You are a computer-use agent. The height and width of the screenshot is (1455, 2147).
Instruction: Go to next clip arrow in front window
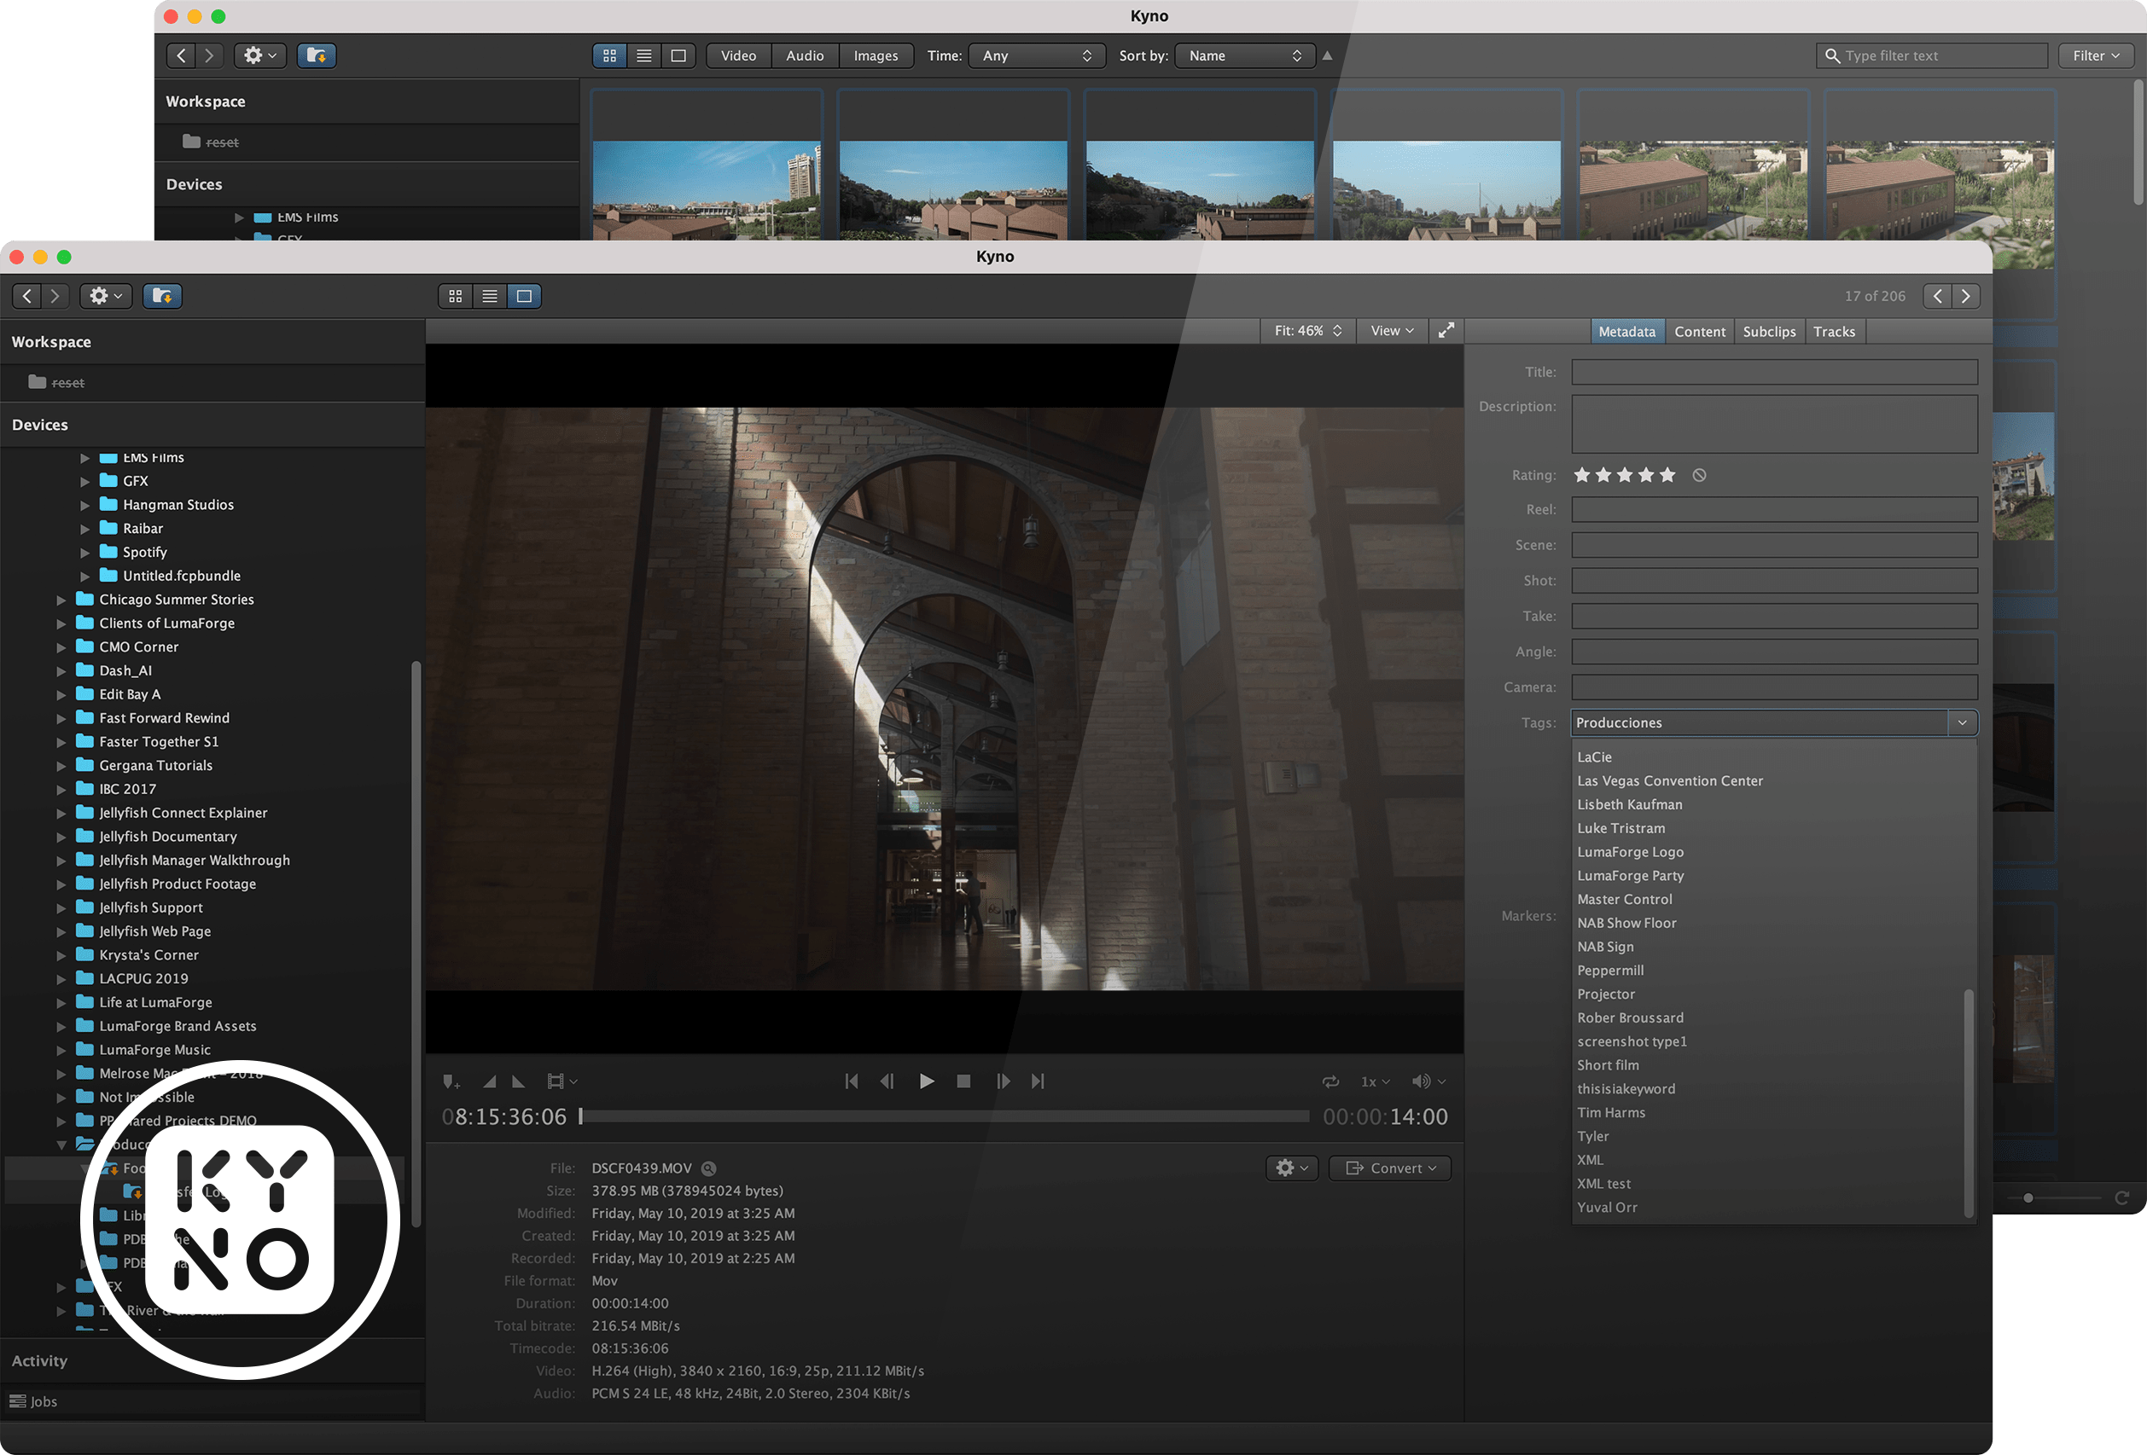(1965, 295)
